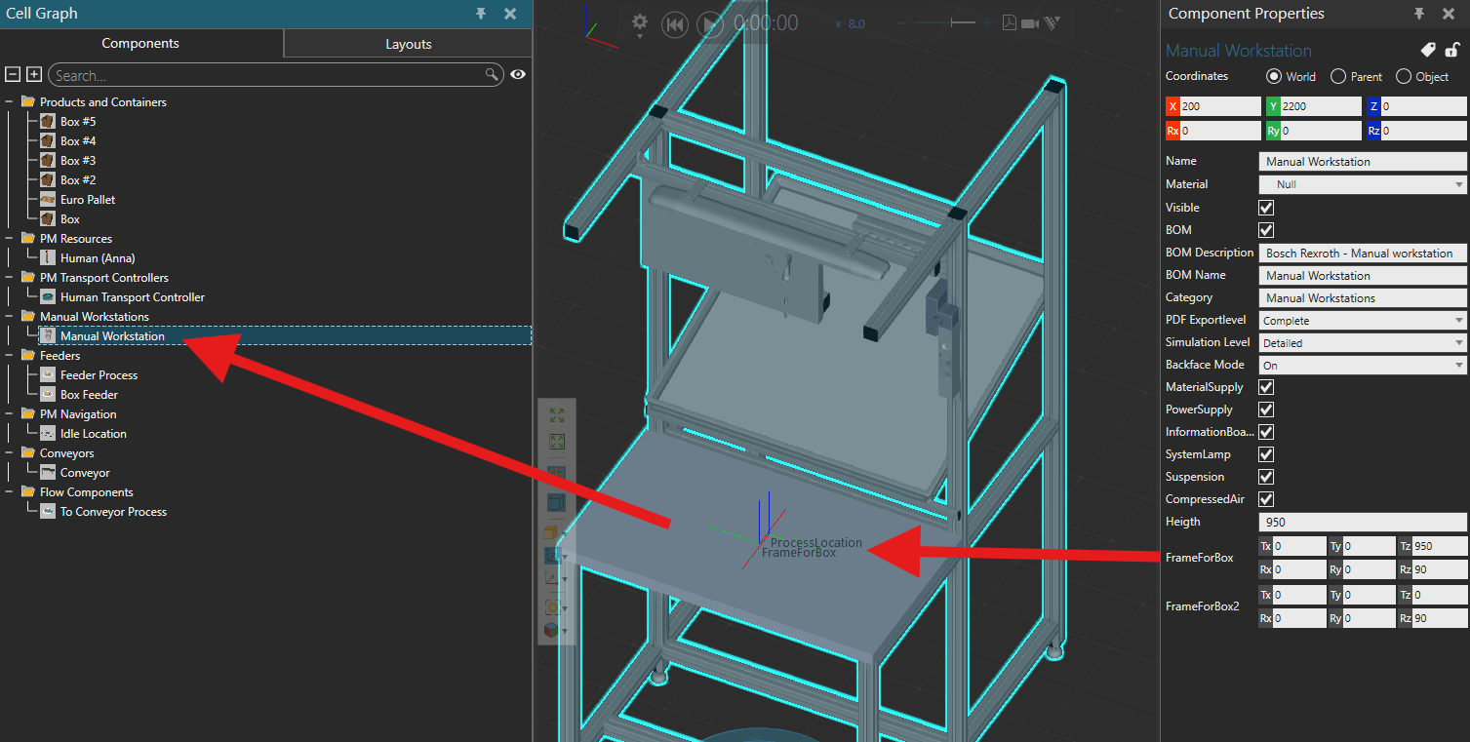This screenshot has width=1470, height=742.
Task: Click the fill selected view icon
Action: tap(557, 442)
